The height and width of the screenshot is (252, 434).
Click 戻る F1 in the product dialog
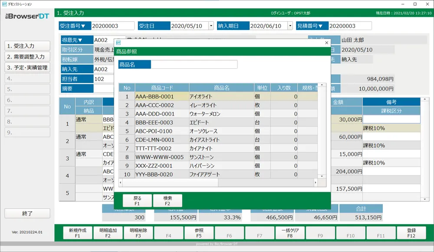pos(137,200)
